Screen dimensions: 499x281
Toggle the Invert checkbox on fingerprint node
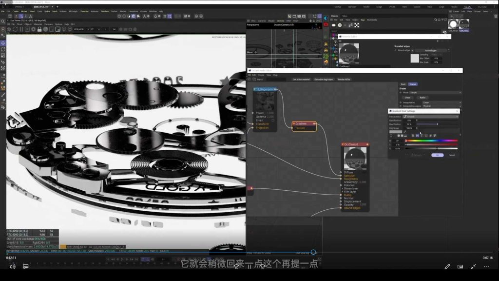(272, 120)
